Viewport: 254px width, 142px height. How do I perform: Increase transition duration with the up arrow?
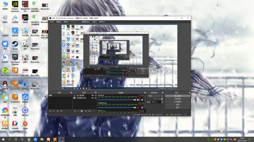click(x=162, y=101)
